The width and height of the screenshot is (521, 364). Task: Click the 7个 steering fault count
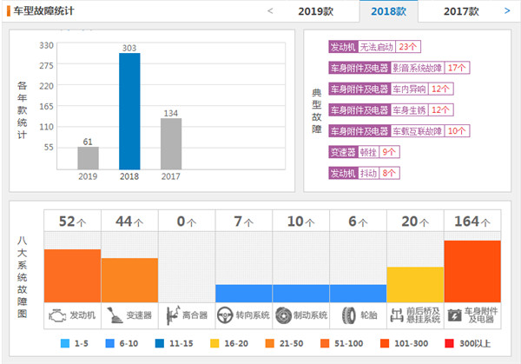point(243,222)
